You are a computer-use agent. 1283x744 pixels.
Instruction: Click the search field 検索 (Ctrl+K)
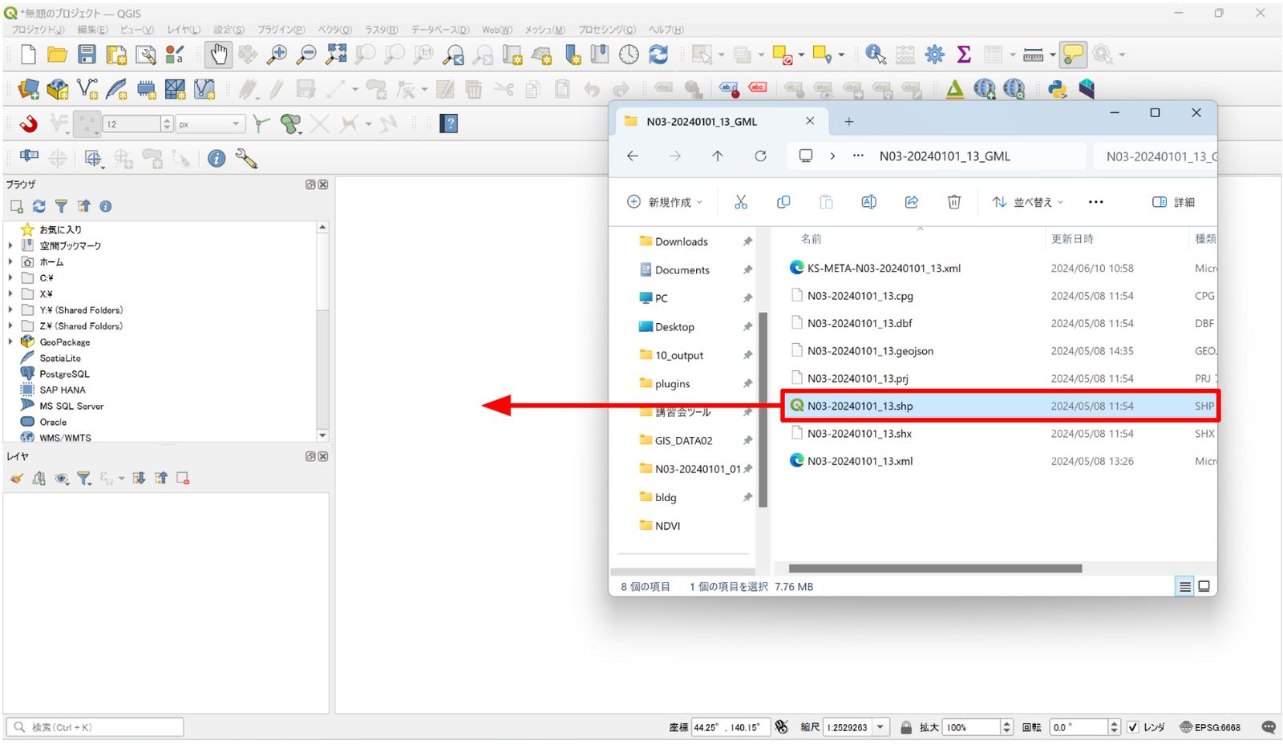(x=95, y=727)
